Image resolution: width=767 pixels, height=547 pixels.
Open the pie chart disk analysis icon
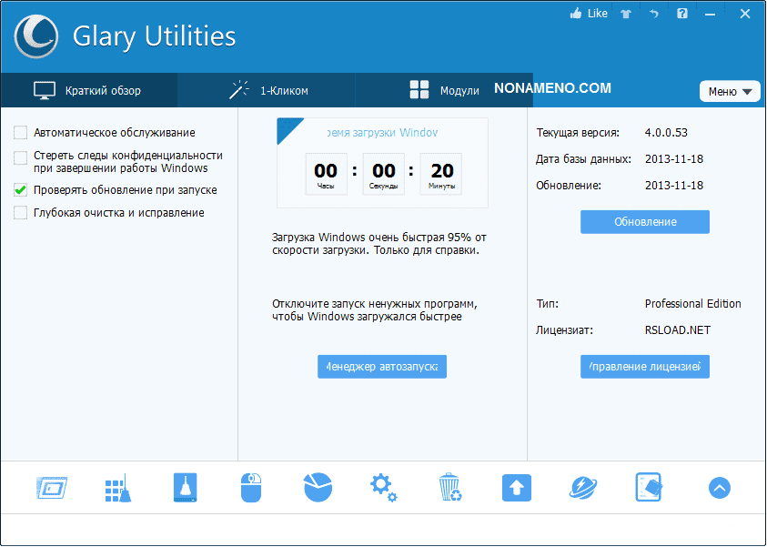click(318, 488)
